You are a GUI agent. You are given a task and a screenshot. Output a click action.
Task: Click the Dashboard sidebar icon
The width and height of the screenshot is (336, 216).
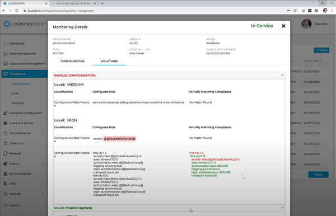tap(6, 44)
